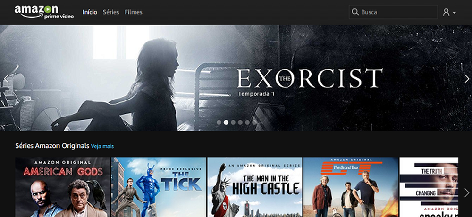Open The Exorcist Temporada 1 banner
472x217 pixels.
(x=236, y=78)
